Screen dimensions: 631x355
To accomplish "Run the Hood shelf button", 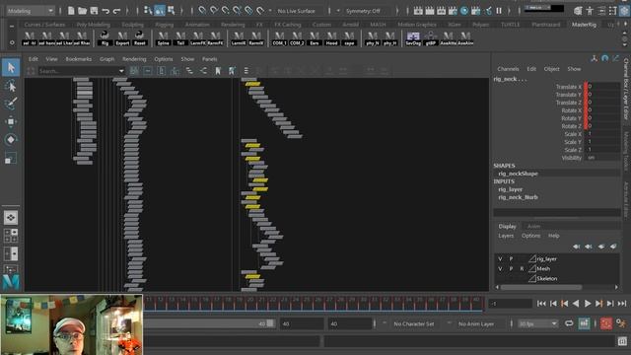I will pos(331,38).
